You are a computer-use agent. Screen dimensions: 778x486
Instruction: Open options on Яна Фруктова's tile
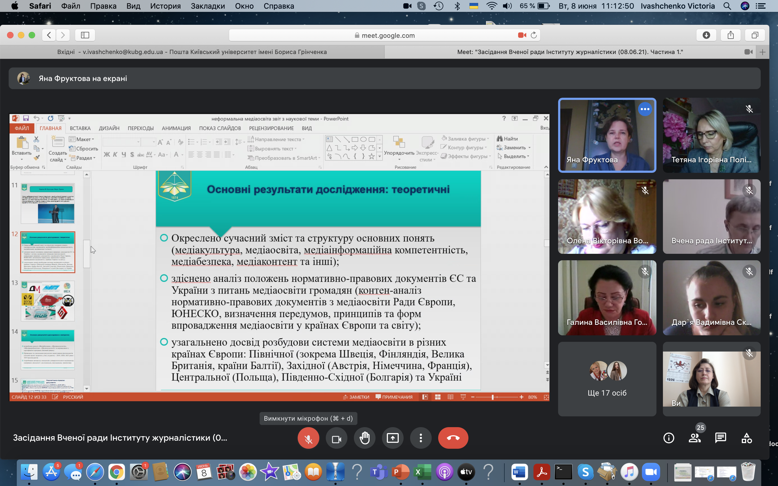645,109
